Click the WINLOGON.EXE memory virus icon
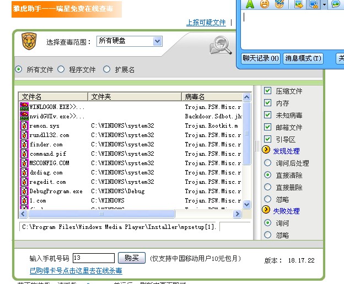Screen dimensions: 344x284 (24, 107)
